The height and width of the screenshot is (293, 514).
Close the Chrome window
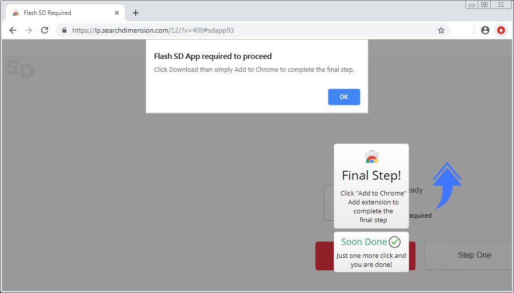[x=501, y=4]
